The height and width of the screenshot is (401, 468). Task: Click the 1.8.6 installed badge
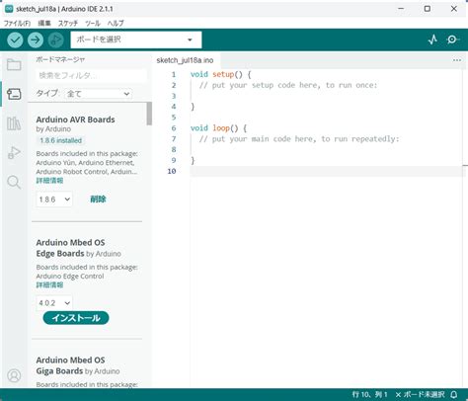(x=61, y=140)
